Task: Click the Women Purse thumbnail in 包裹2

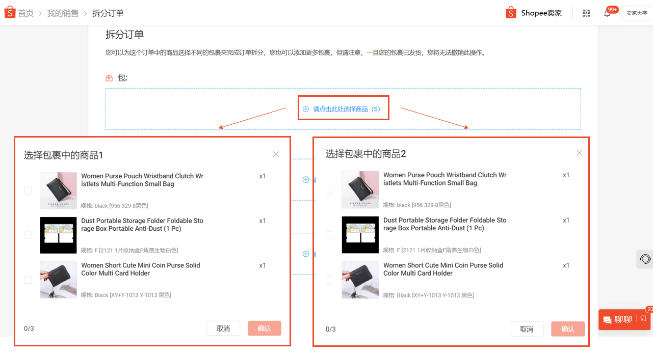Action: click(360, 190)
